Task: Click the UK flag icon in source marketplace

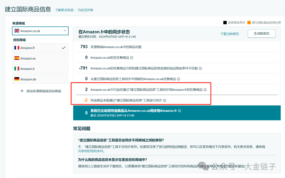Action: point(17,31)
